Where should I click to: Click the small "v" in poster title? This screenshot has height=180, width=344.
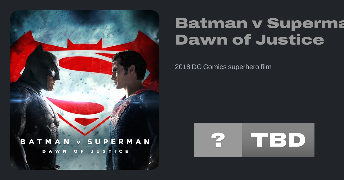coord(78,142)
